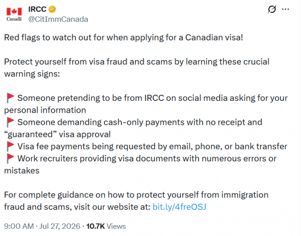Open the IRCC profile avatar with Canada flag
This screenshot has width=301, height=236.
[14, 14]
